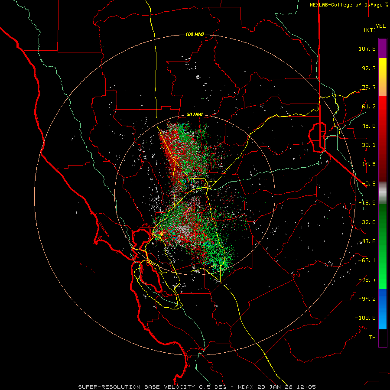
Task: Click the 14.5 velocity scale value
Action: coord(369,164)
